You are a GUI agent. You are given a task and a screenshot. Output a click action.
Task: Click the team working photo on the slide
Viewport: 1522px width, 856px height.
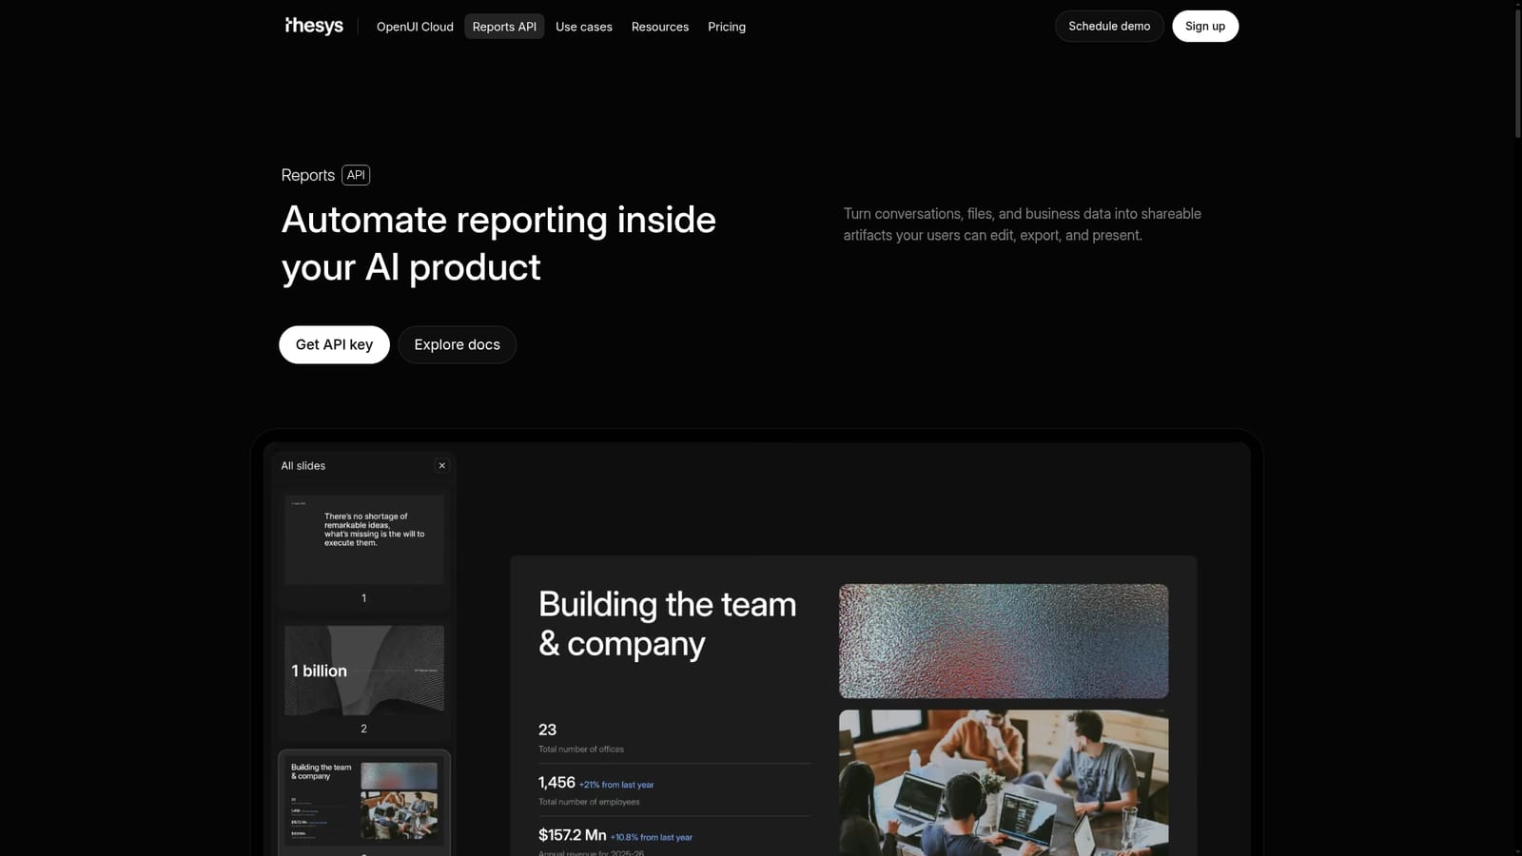pos(1004,783)
